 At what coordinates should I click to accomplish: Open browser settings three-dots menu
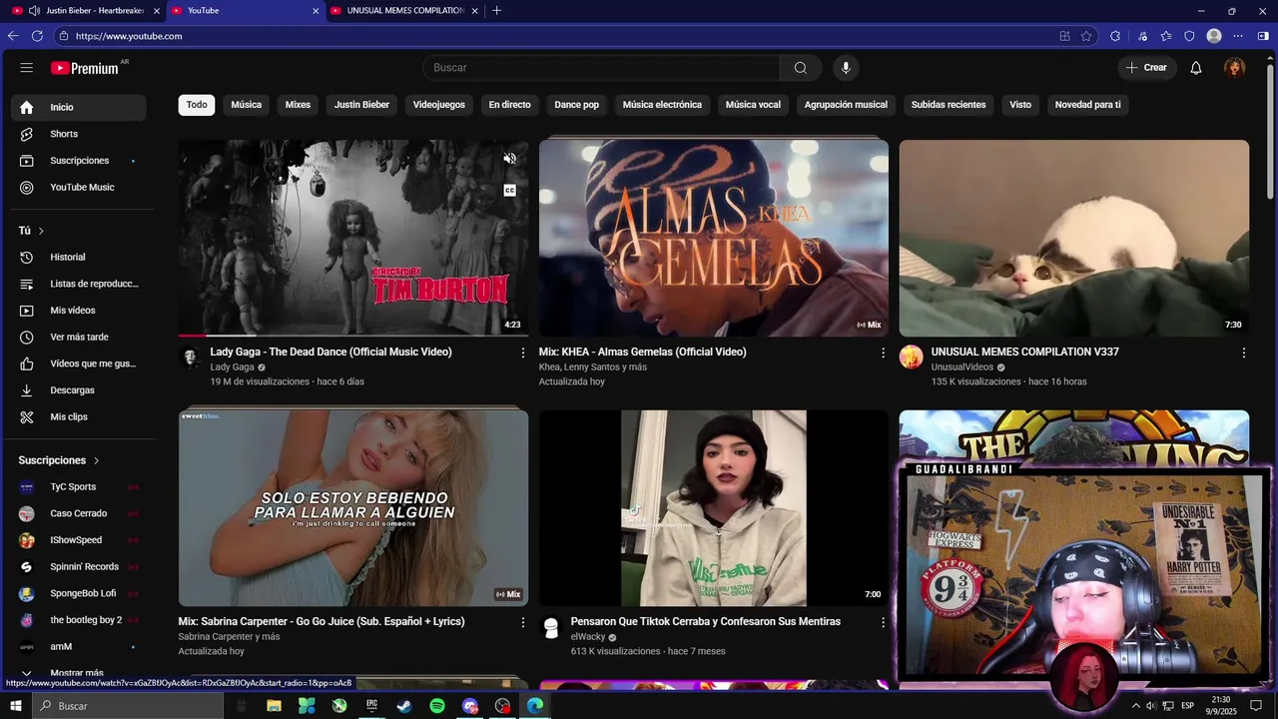[1238, 36]
